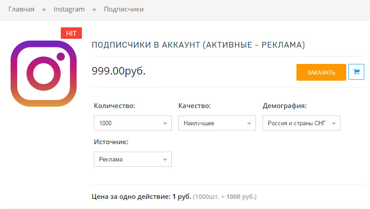Click the chevron arrow in Демография select

pos(334,123)
